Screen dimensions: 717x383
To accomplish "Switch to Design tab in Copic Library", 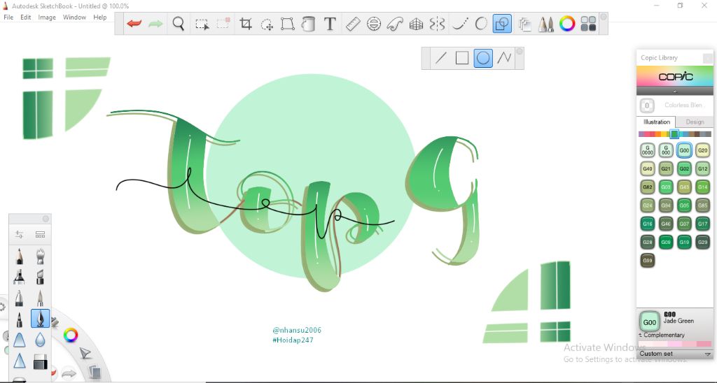I will (x=695, y=122).
